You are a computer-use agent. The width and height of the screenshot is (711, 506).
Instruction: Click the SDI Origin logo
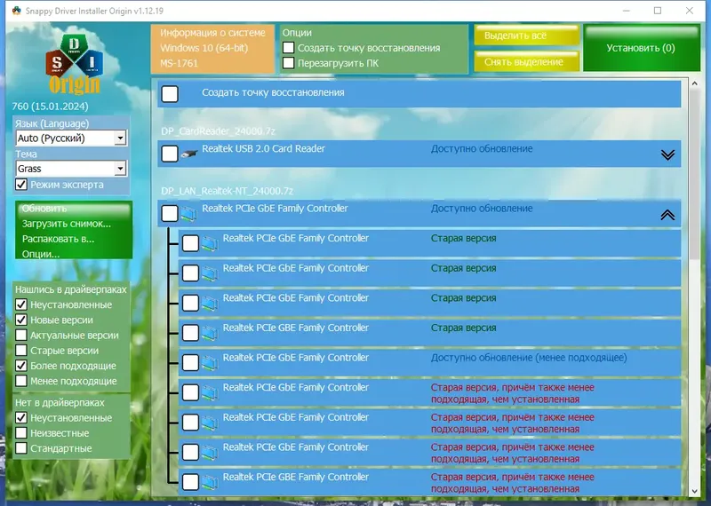[x=74, y=64]
